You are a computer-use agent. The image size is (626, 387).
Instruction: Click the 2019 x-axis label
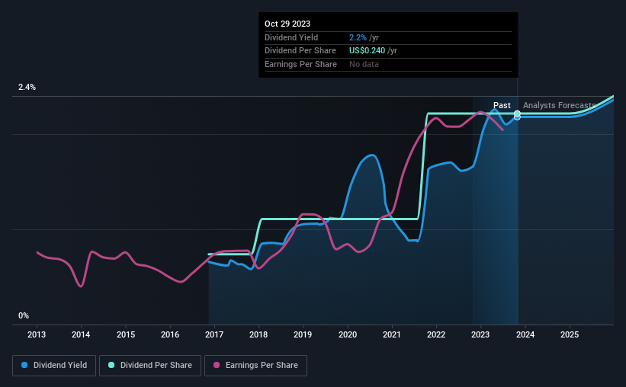[x=303, y=334]
